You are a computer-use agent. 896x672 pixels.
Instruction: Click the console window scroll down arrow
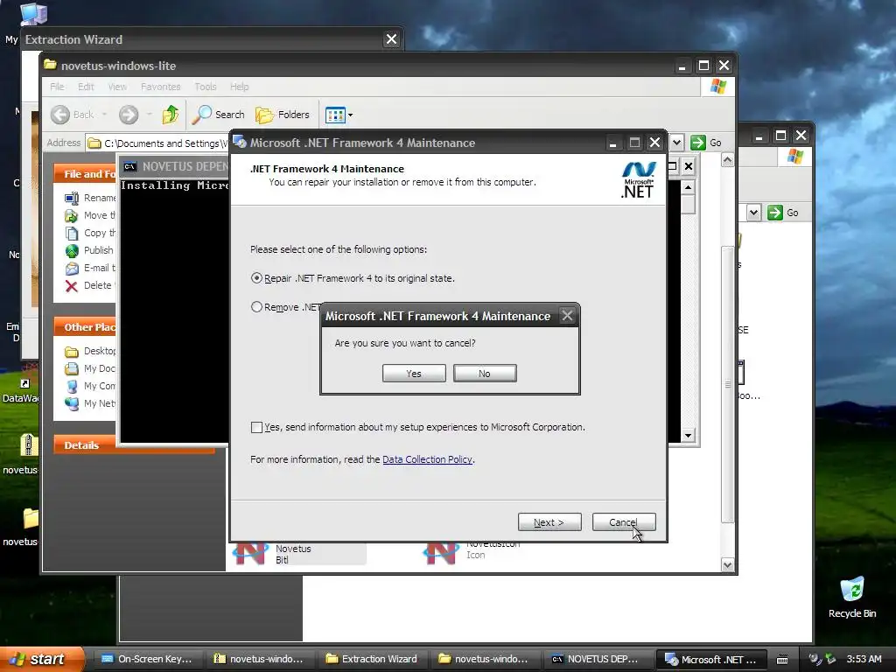688,436
